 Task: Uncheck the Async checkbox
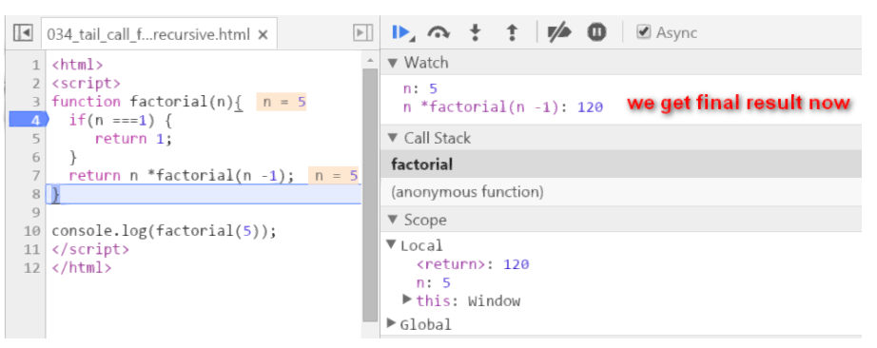click(x=643, y=32)
